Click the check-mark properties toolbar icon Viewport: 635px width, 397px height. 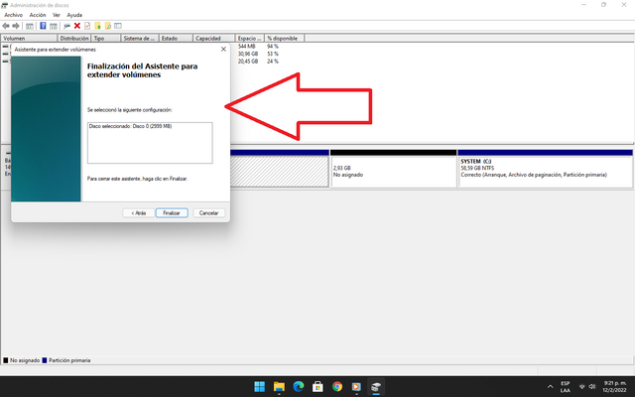click(87, 26)
